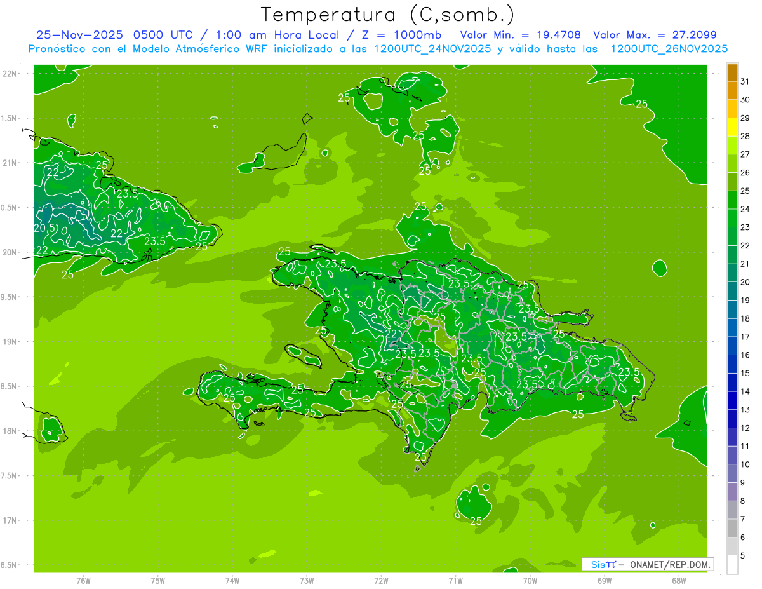The width and height of the screenshot is (762, 589).
Task: Click the '19N' latitude axis label
Action: point(10,342)
